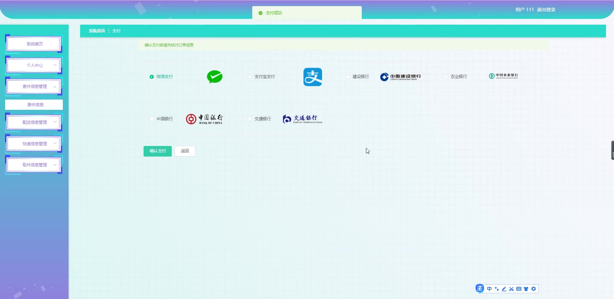Toggle the 中 Chinese input mode icon
Screen dimensions: 614x299
click(489, 289)
